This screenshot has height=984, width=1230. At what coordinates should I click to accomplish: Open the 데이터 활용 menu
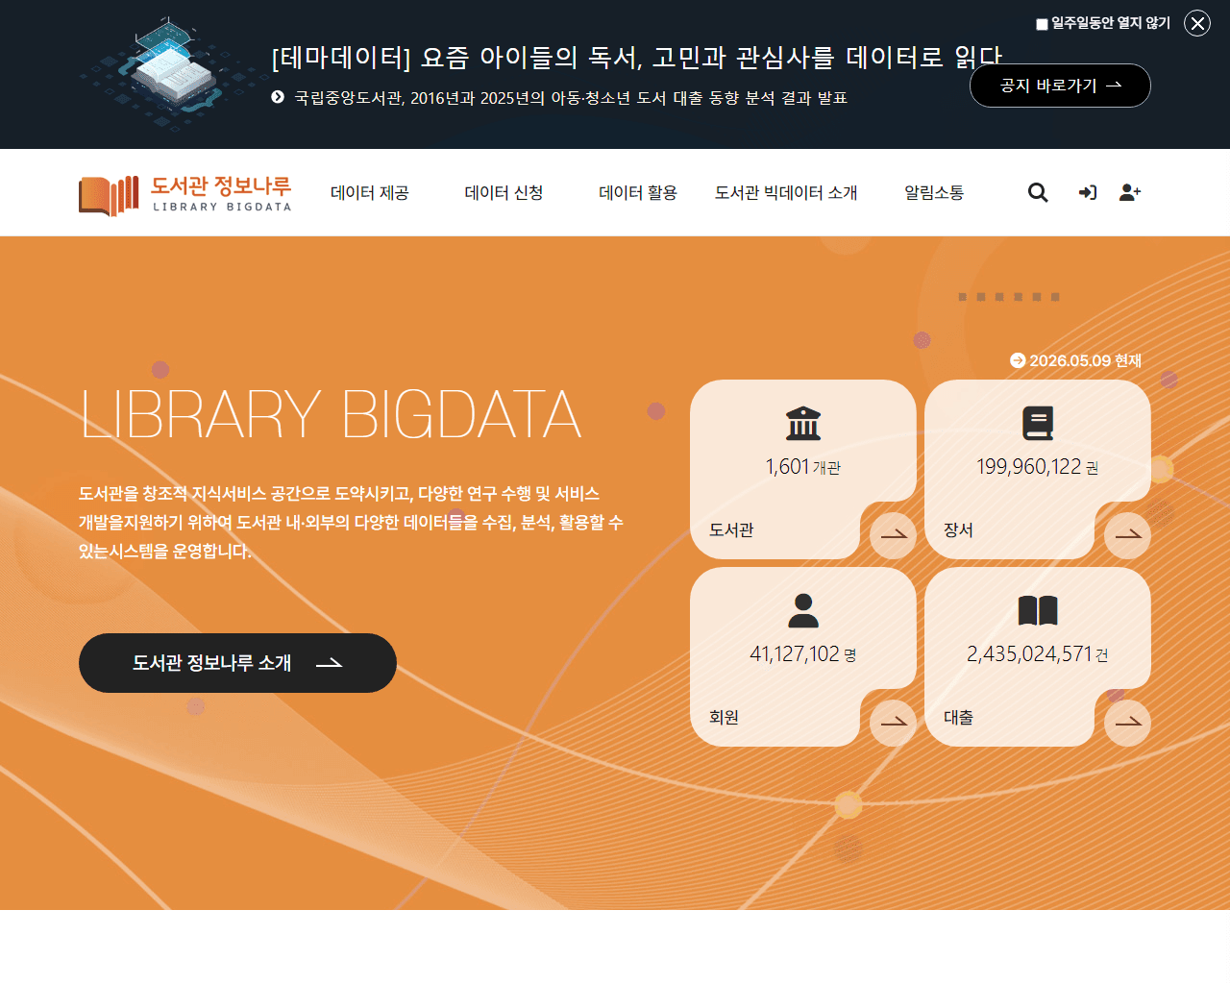(x=638, y=193)
